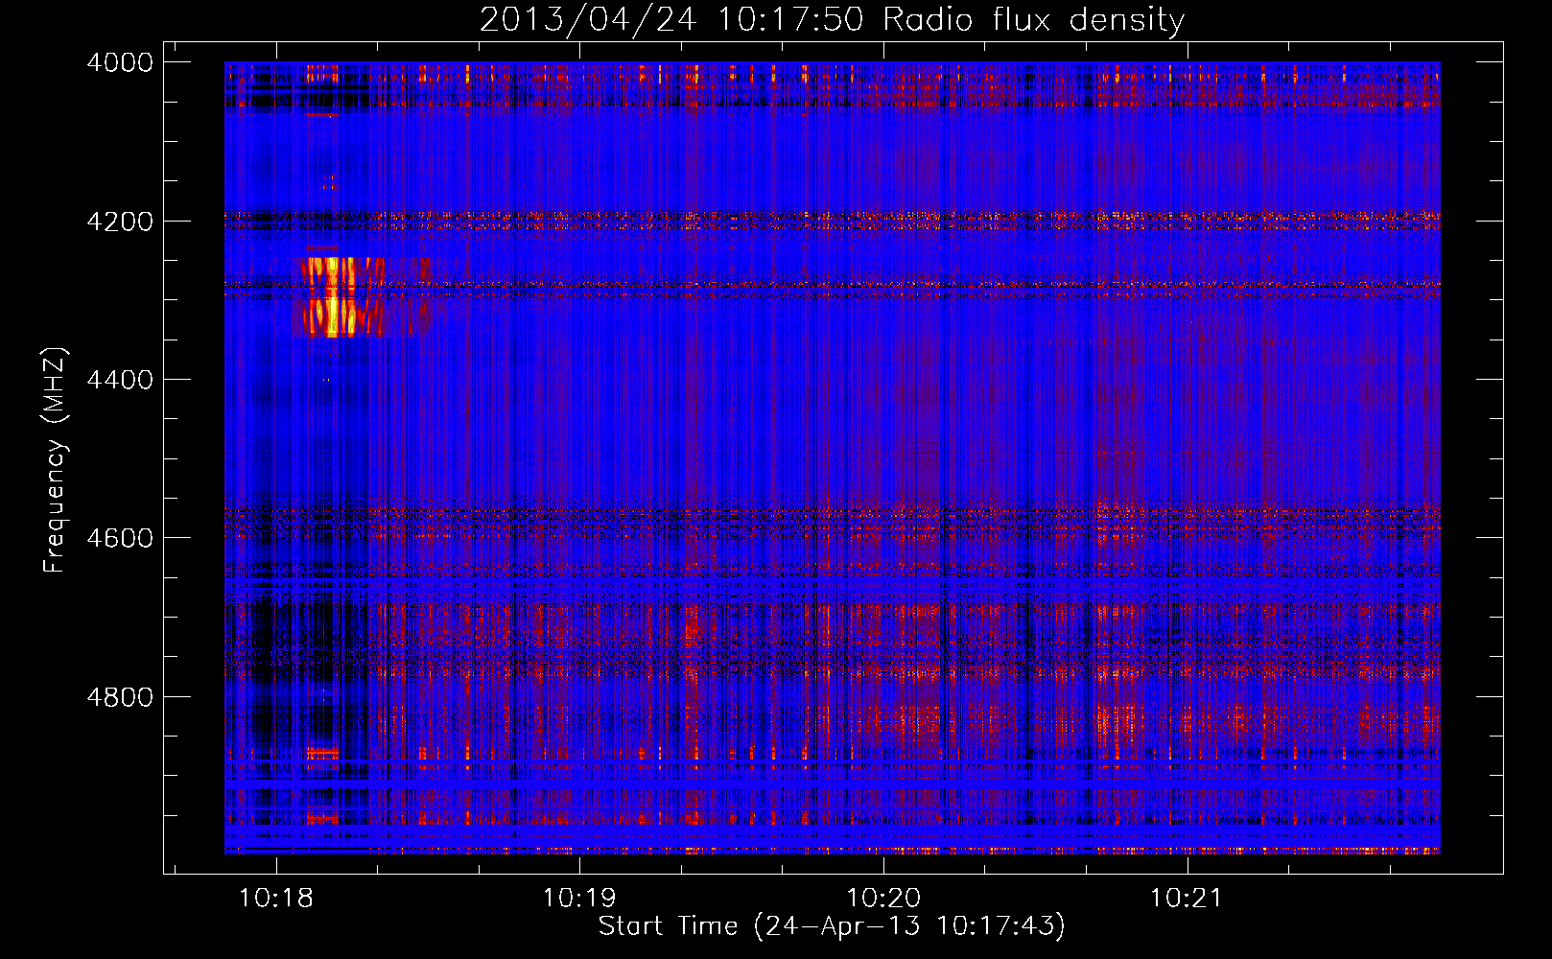This screenshot has height=959, width=1552.
Task: Click the 10:20 time tick label
Action: pos(883,898)
